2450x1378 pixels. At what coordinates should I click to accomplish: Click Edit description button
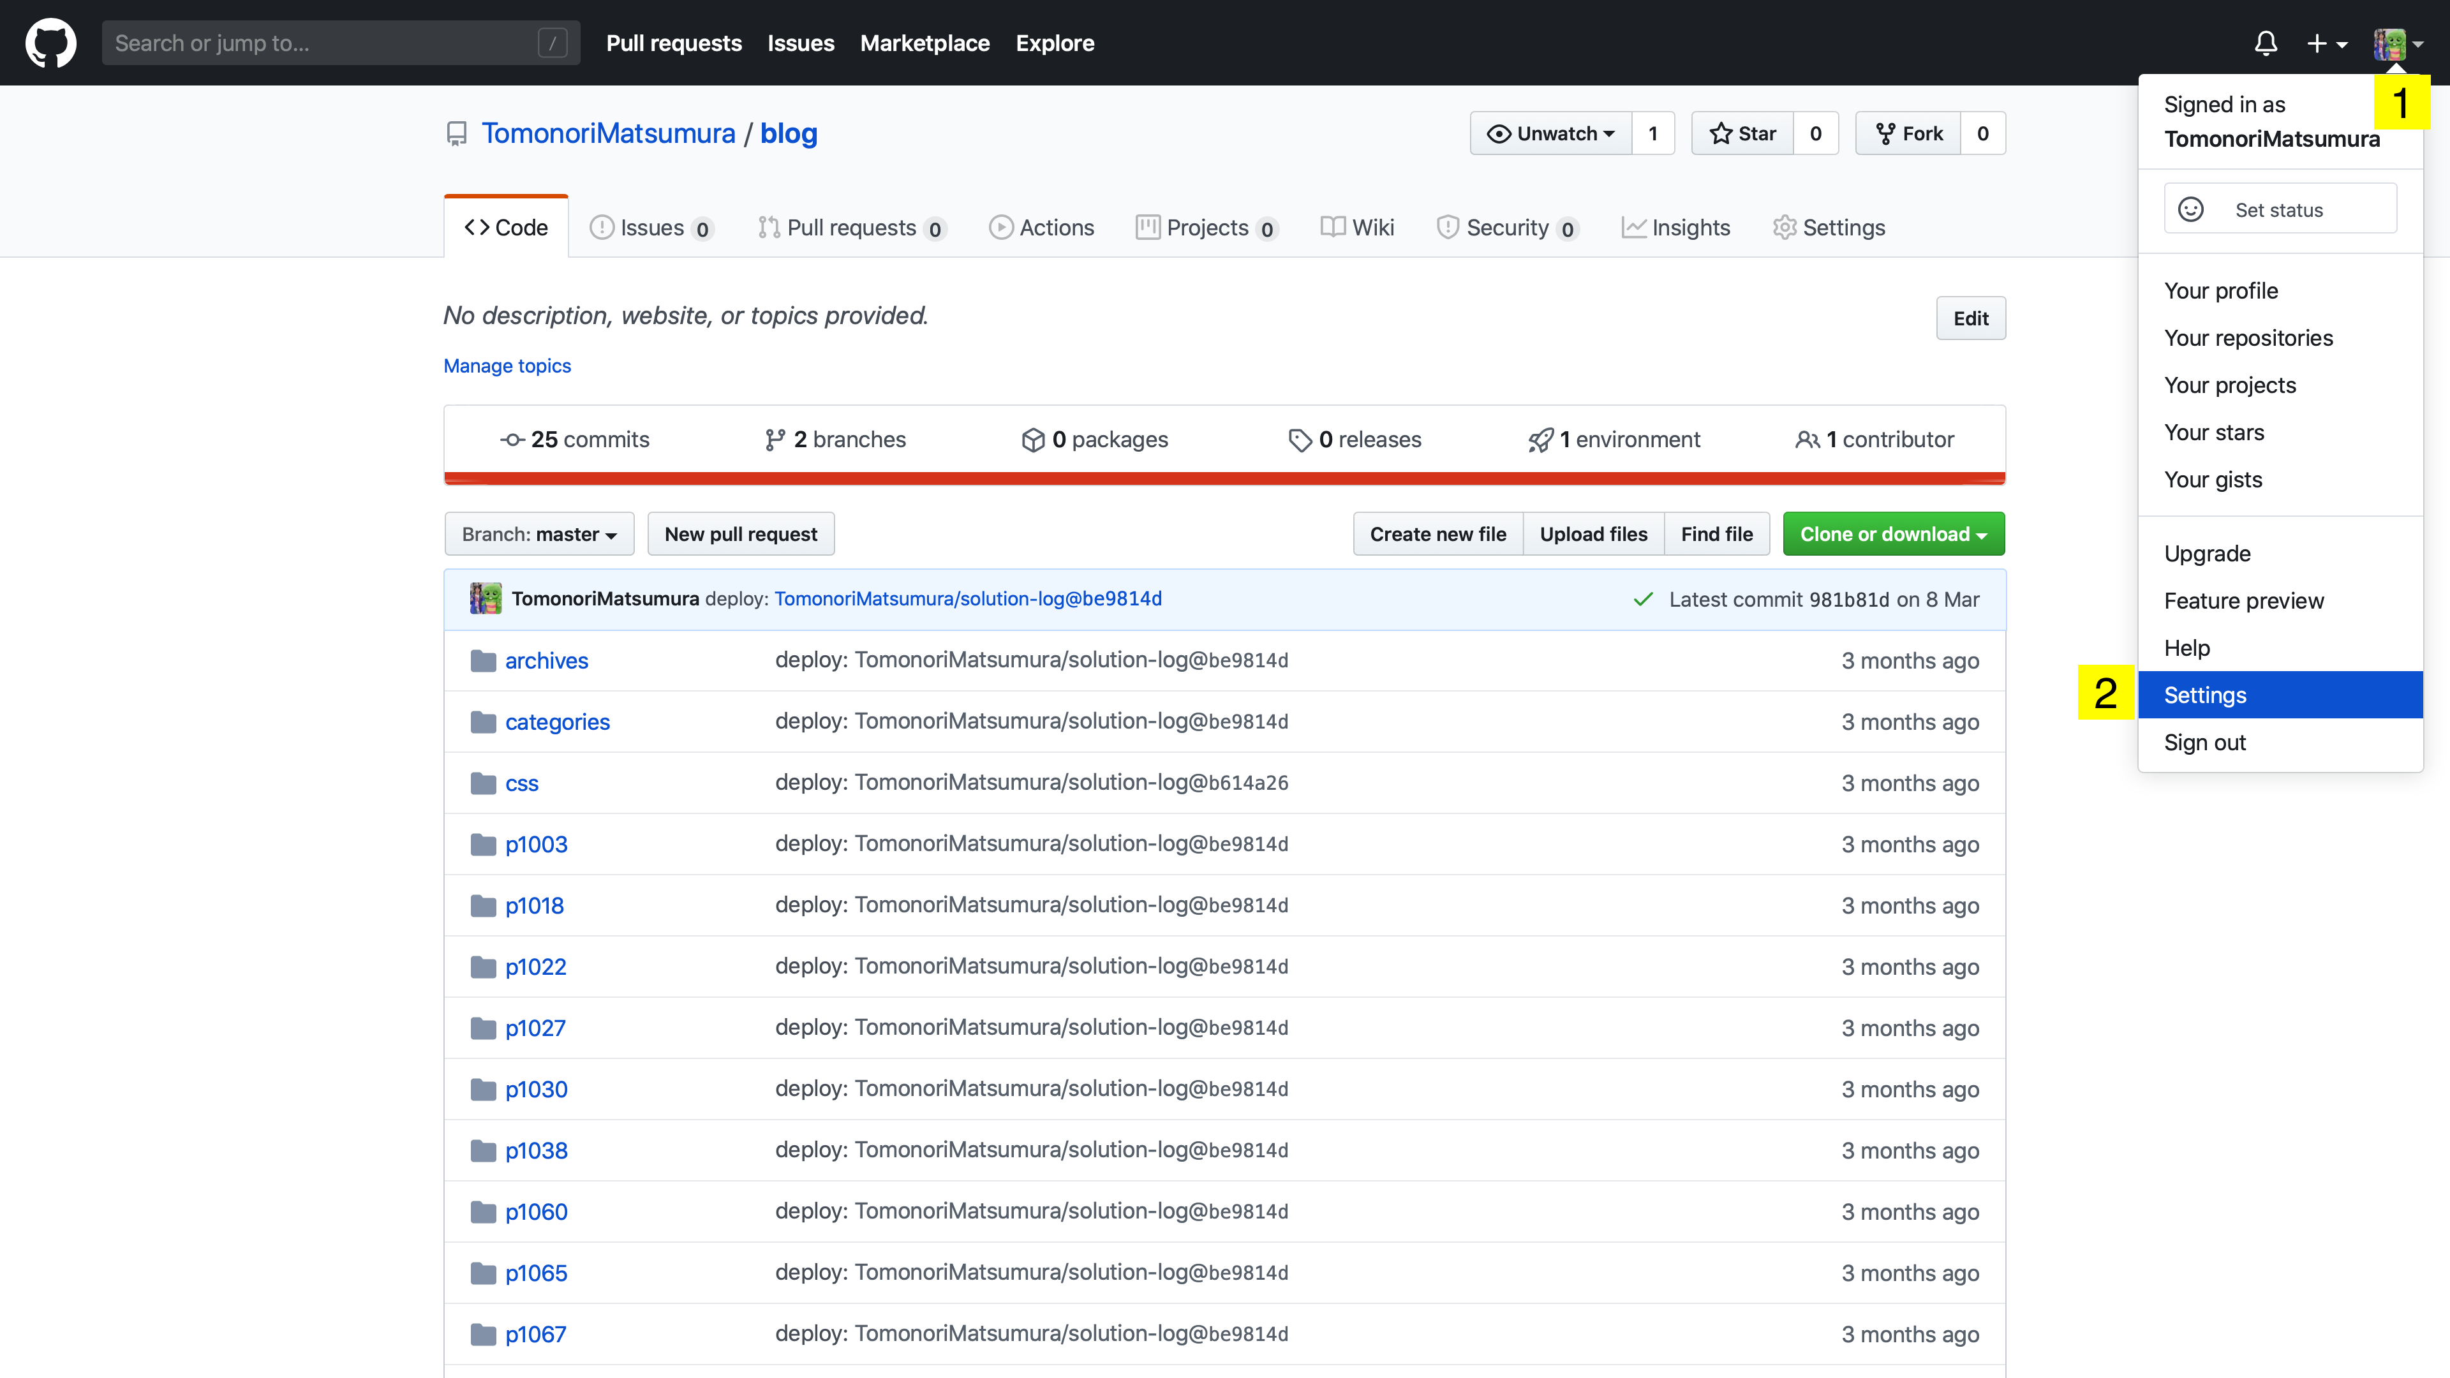point(1971,318)
